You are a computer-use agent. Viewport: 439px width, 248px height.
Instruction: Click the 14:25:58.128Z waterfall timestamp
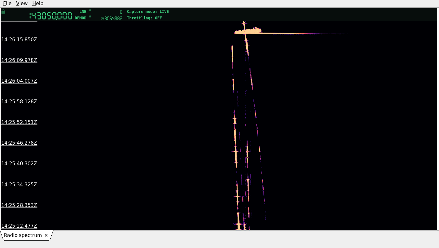tap(19, 102)
